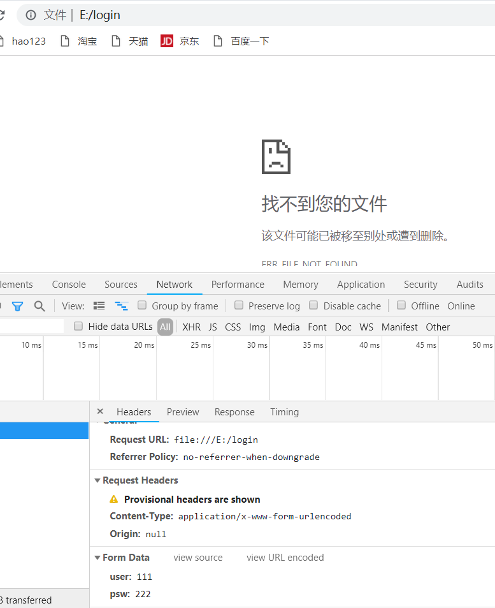495x608 pixels.
Task: Enable Offline checkbox
Action: pyautogui.click(x=401, y=305)
